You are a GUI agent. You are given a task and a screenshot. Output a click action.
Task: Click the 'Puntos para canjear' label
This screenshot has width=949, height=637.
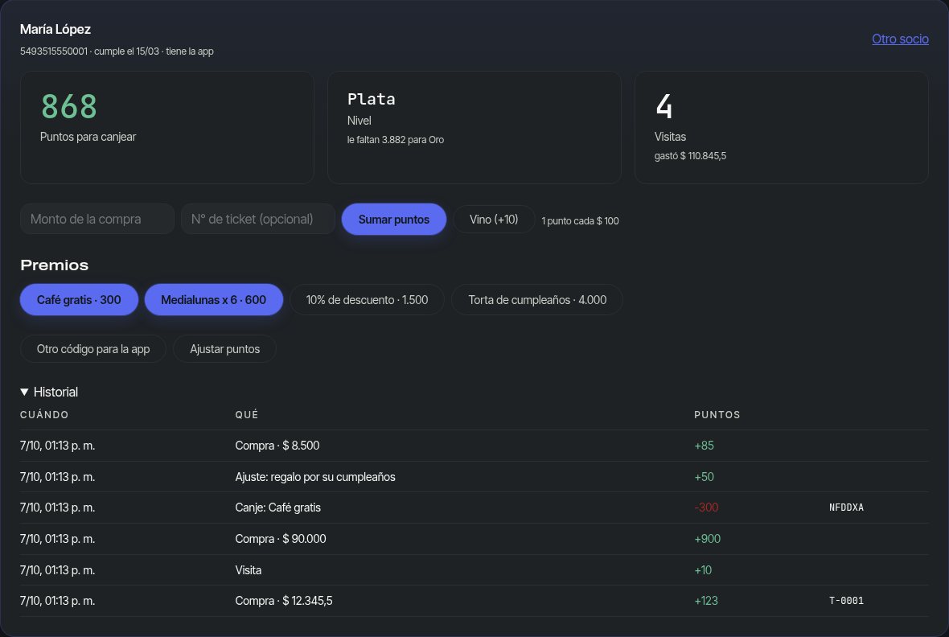click(88, 137)
